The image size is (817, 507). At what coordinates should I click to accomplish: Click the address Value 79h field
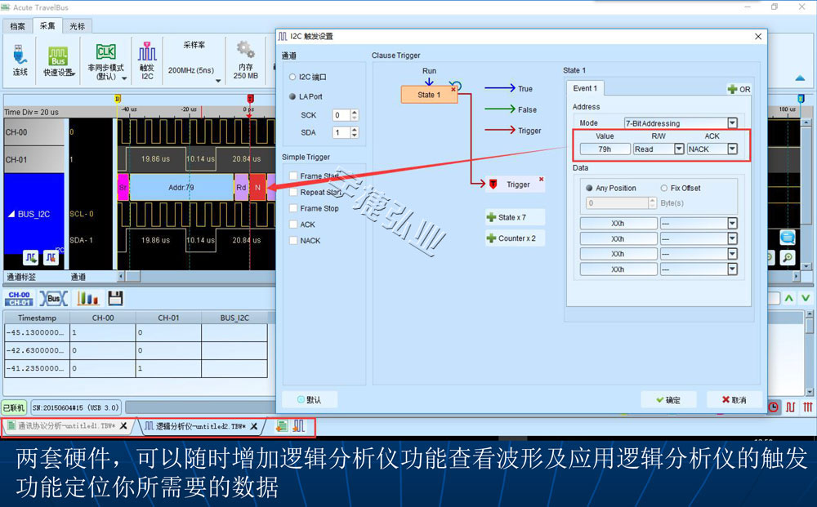[x=605, y=149]
